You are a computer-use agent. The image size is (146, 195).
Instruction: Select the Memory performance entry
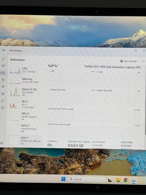25,81
